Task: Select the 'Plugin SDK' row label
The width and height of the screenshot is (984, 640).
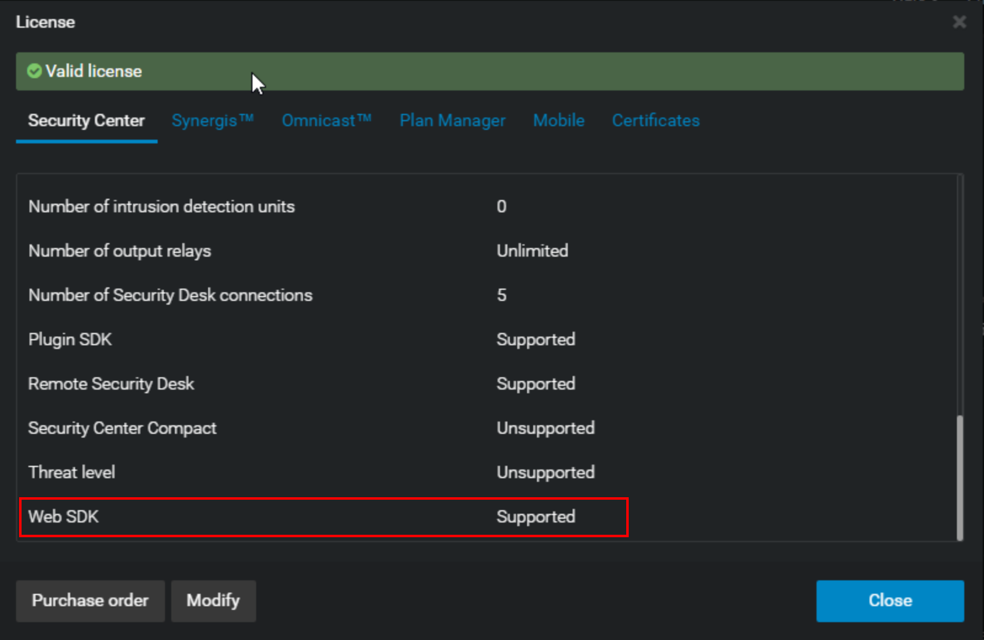Action: 70,340
